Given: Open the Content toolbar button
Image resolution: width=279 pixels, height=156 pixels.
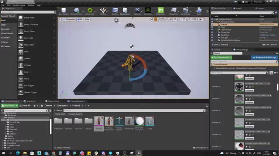Looking at the screenshot, I should pyautogui.click(x=115, y=11).
